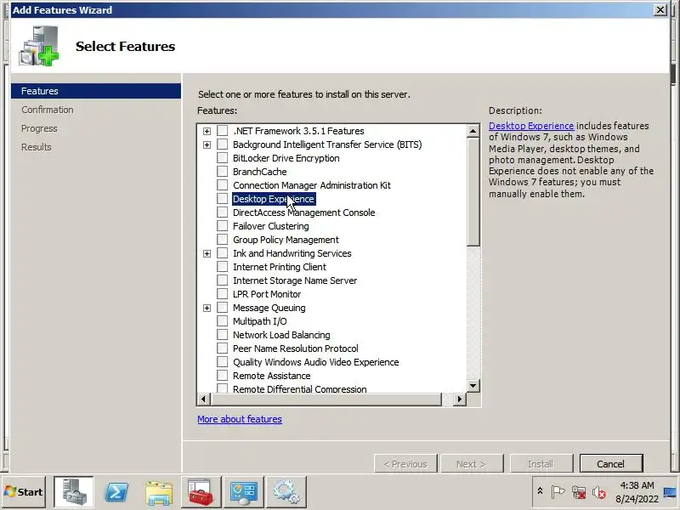Open Windows Explorer folder icon in taskbar
Image resolution: width=680 pixels, height=510 pixels.
(159, 493)
